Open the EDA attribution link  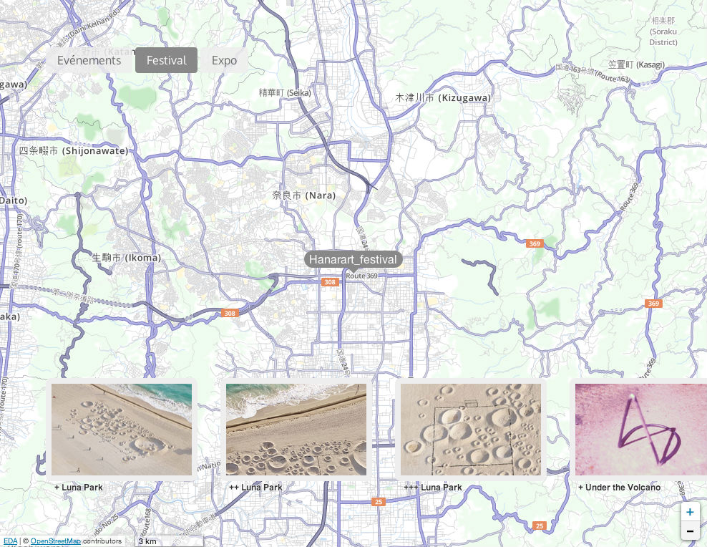[x=10, y=541]
